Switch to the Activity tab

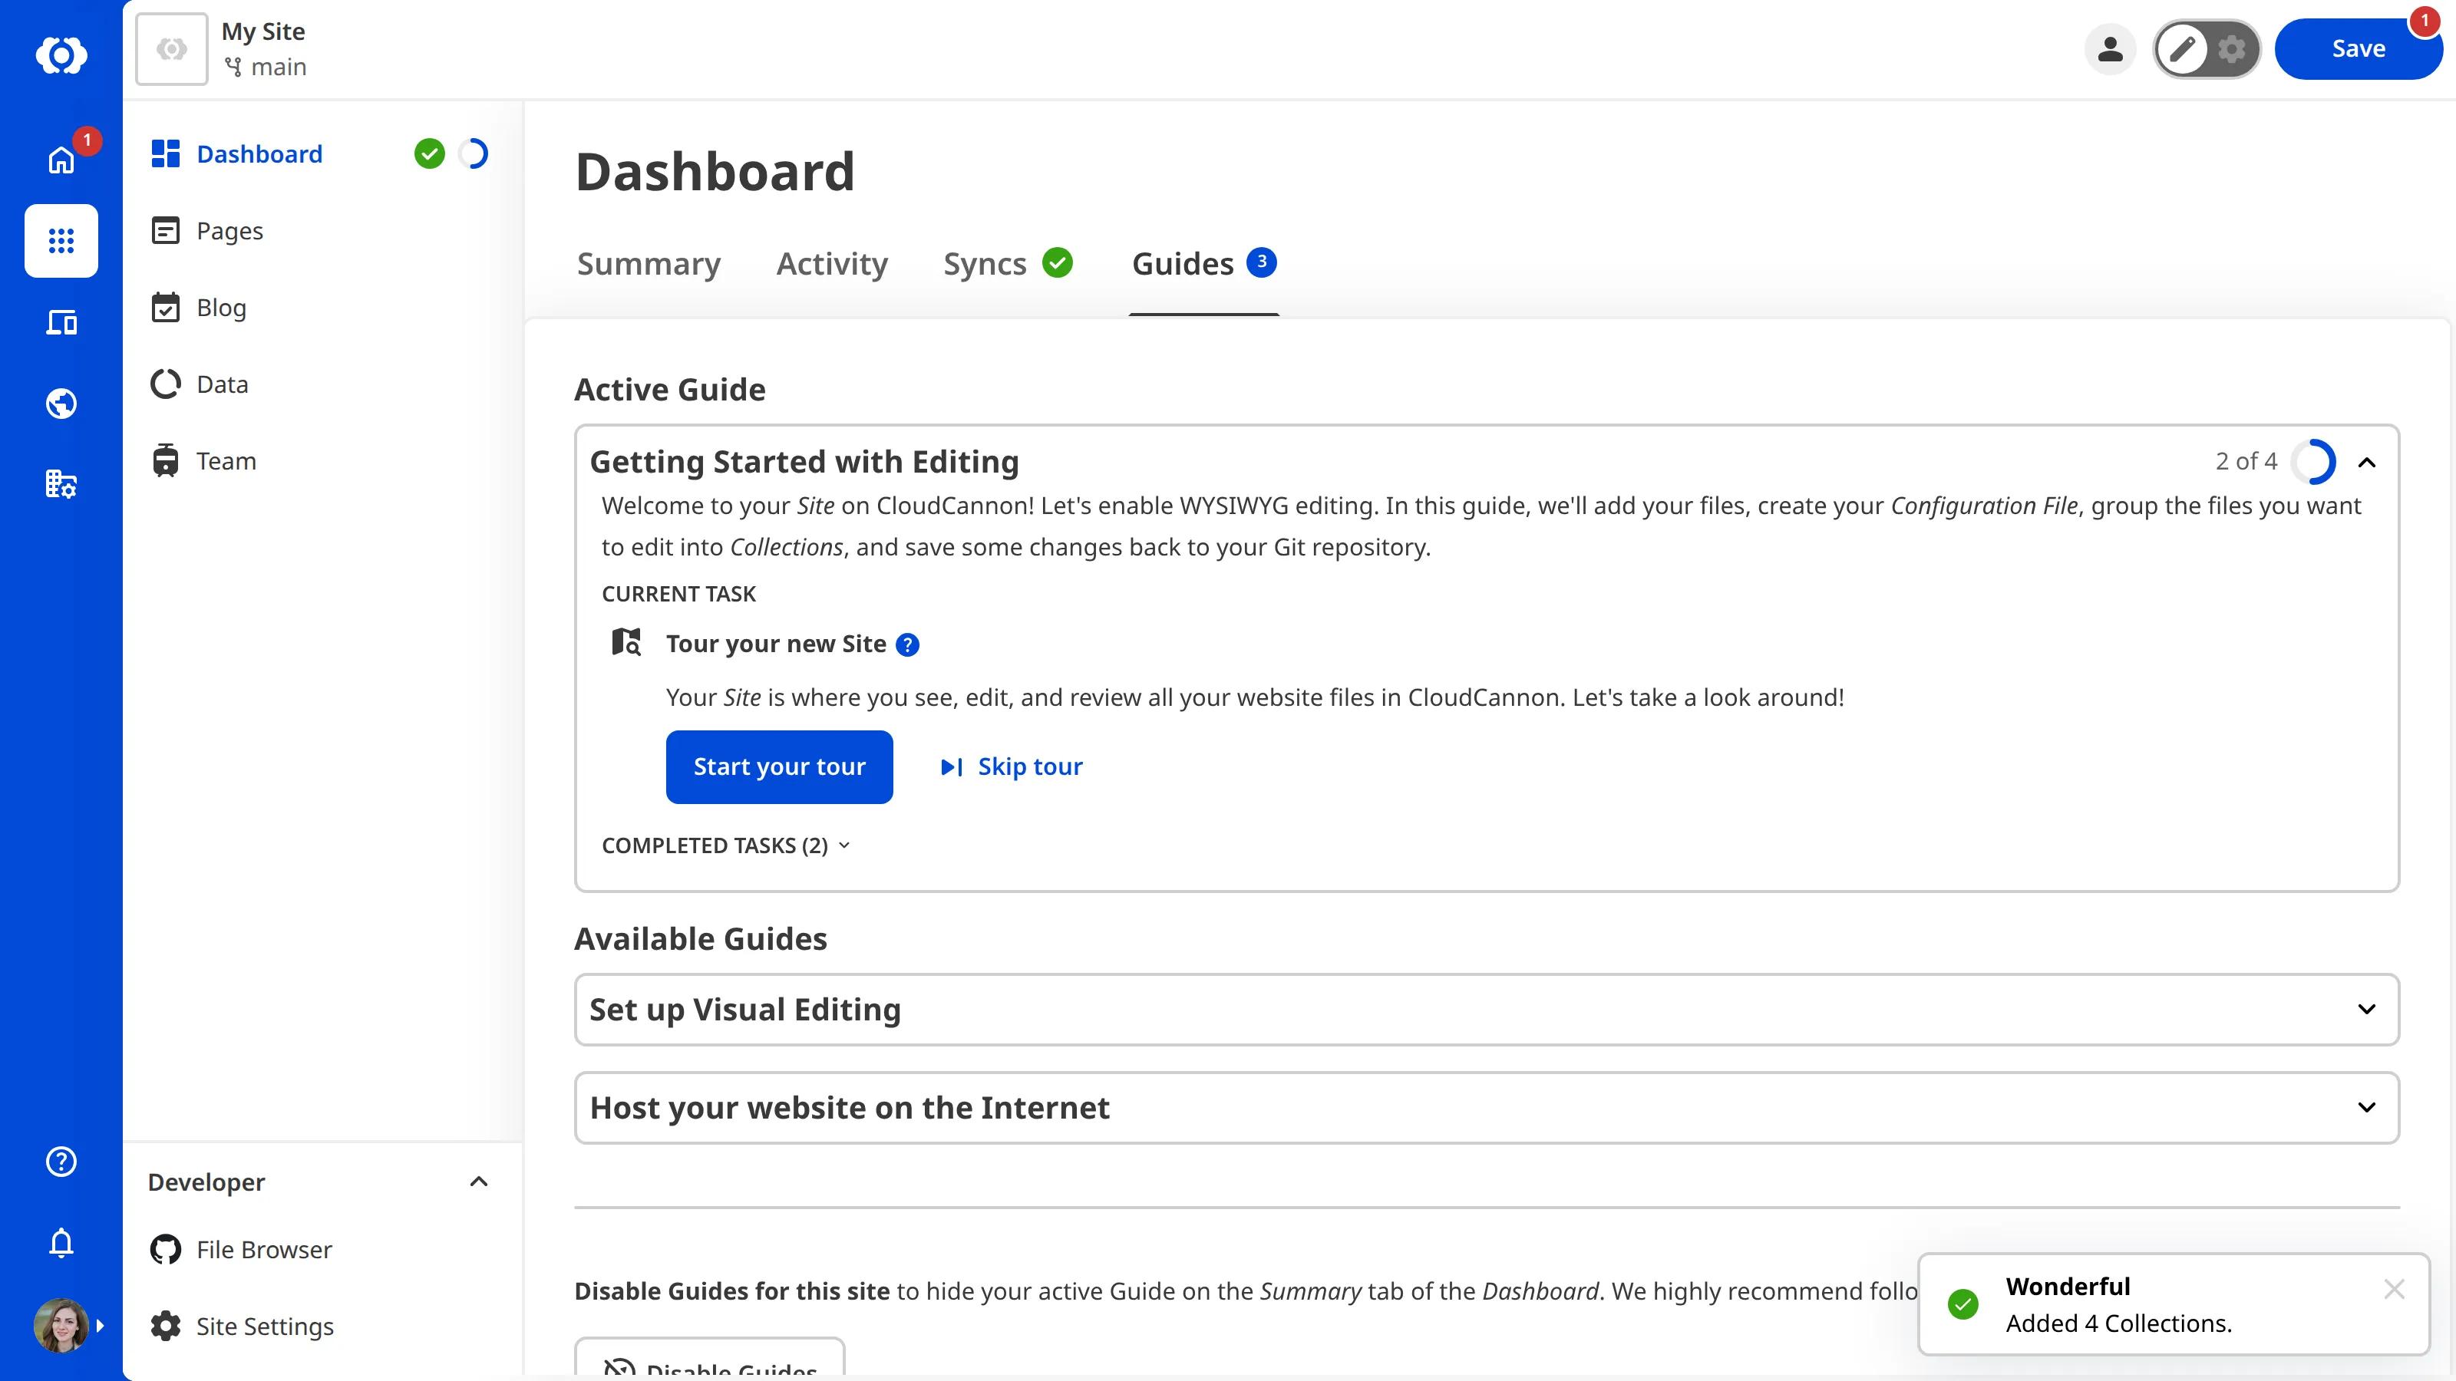(x=831, y=263)
